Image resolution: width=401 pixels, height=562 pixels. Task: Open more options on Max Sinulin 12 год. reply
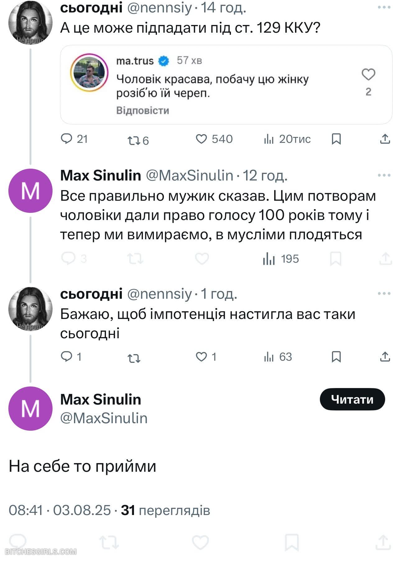[x=384, y=176]
